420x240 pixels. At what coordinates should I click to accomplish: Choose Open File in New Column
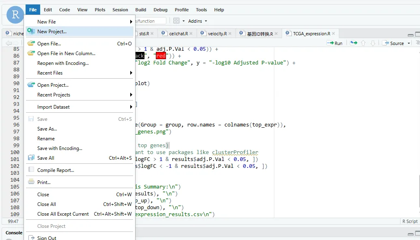click(80, 53)
